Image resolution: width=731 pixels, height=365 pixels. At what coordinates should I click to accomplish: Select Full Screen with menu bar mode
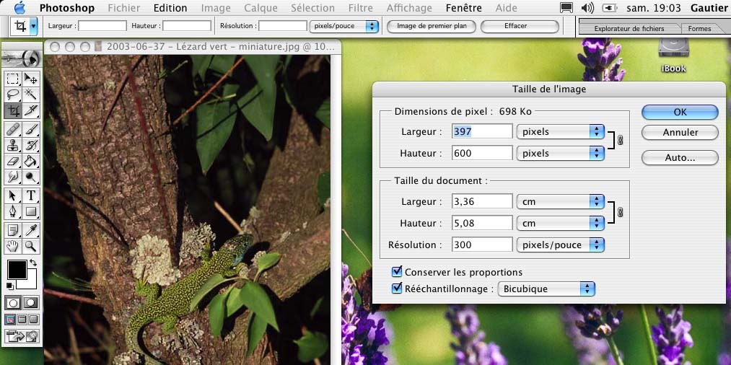click(22, 320)
